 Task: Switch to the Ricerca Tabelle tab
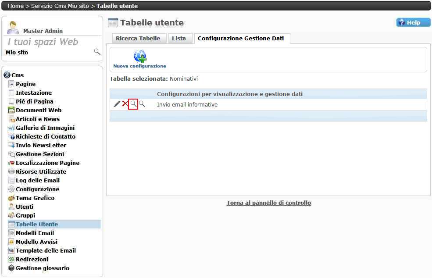(138, 39)
